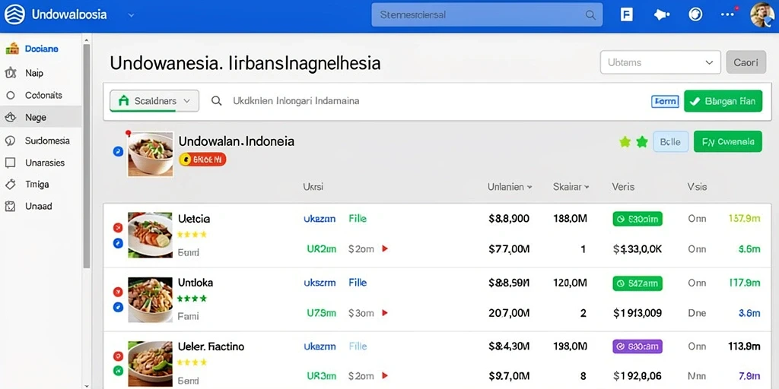The image size is (779, 389).
Task: Click the Unarasies square icon
Action: click(11, 163)
